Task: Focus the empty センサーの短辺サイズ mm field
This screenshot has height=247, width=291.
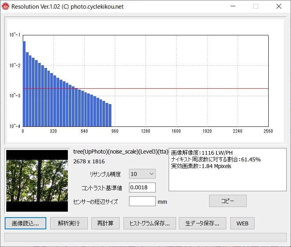Action: (142, 201)
